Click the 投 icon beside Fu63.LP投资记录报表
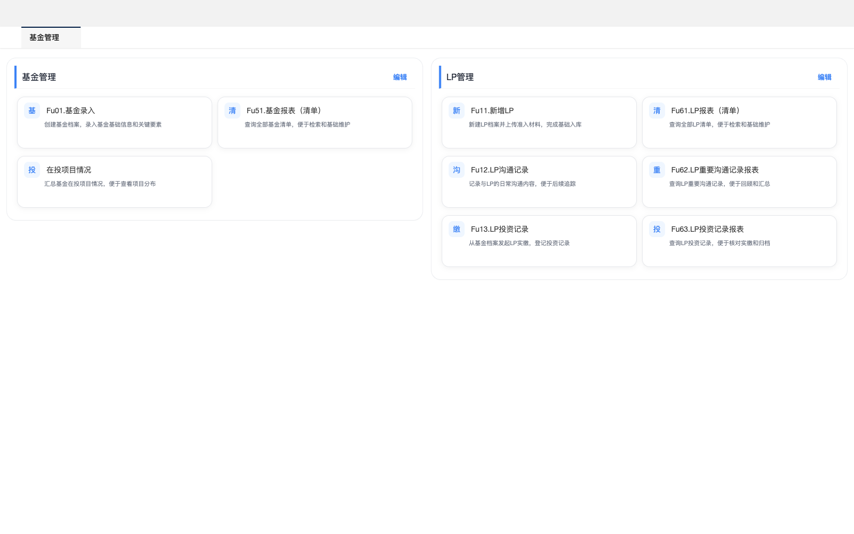The height and width of the screenshot is (534, 854). click(657, 229)
